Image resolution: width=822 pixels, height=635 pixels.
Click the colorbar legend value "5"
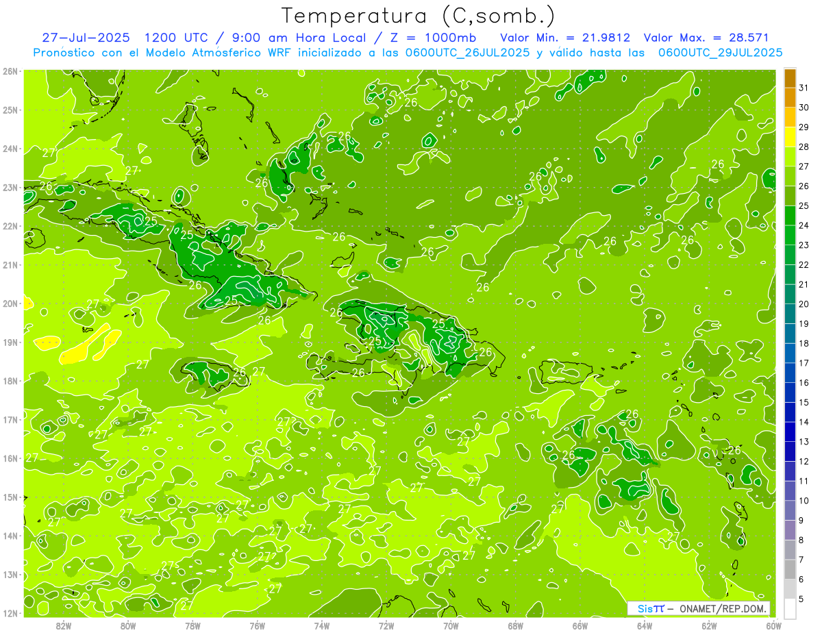pyautogui.click(x=801, y=599)
